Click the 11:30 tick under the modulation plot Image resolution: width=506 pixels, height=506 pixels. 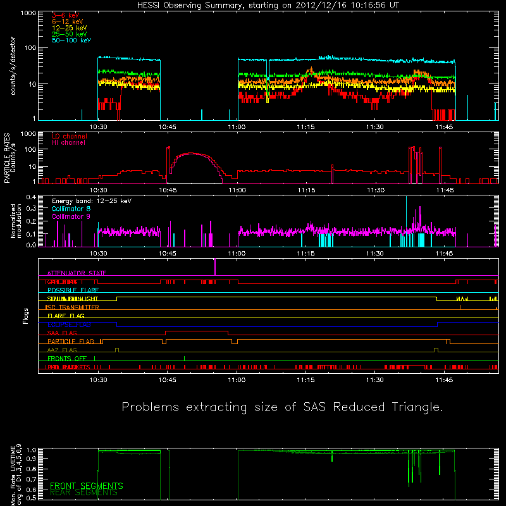point(375,254)
